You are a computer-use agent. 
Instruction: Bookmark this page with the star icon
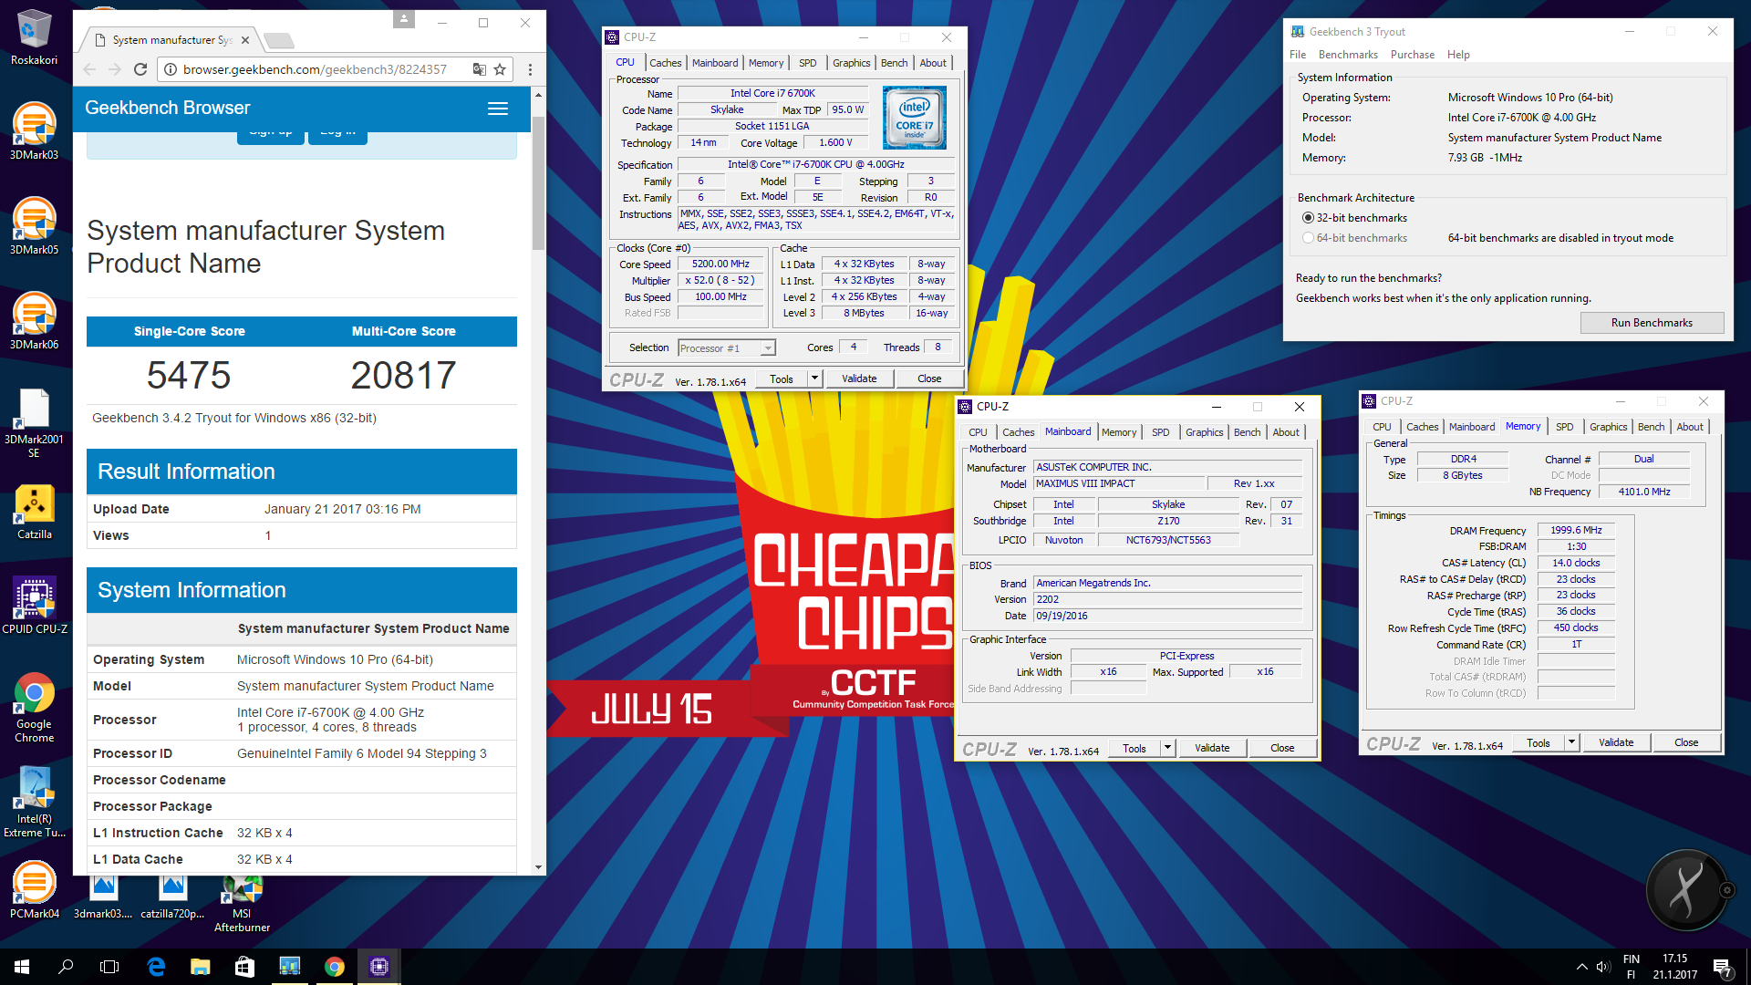[500, 69]
